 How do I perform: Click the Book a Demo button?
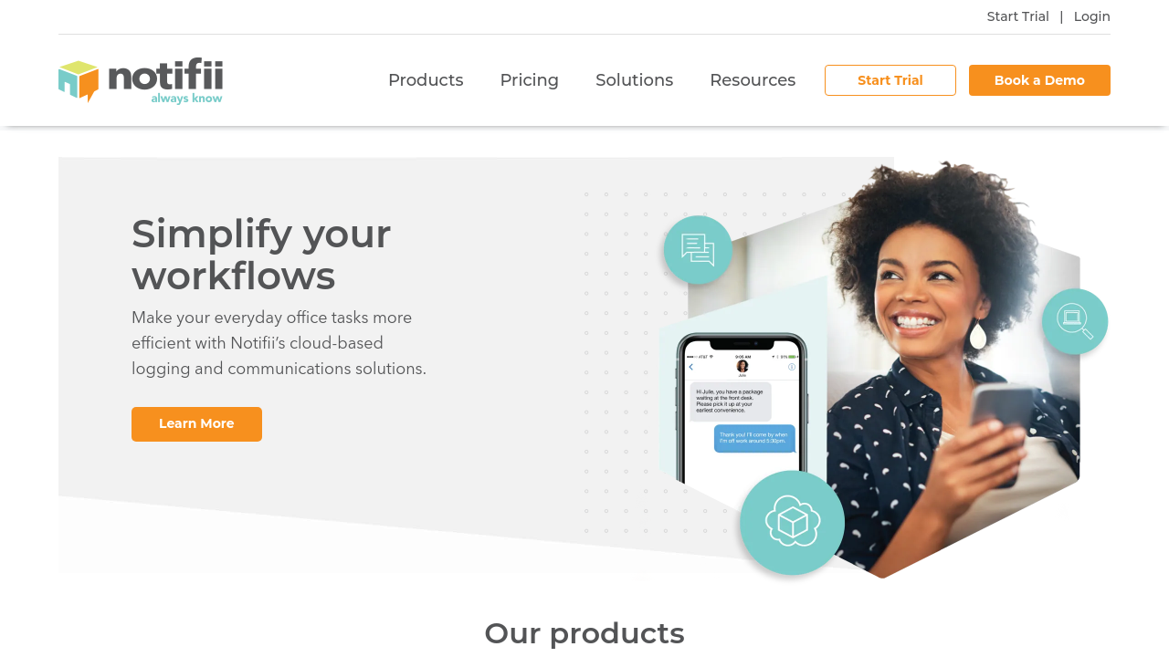coord(1039,80)
